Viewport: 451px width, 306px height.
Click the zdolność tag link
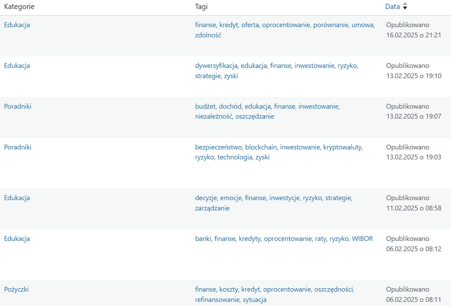tap(208, 35)
